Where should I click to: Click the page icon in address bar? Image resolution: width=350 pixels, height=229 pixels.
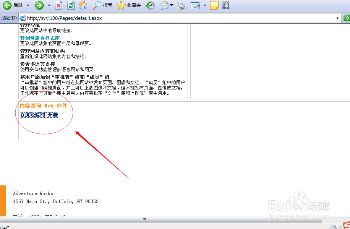click(x=22, y=18)
